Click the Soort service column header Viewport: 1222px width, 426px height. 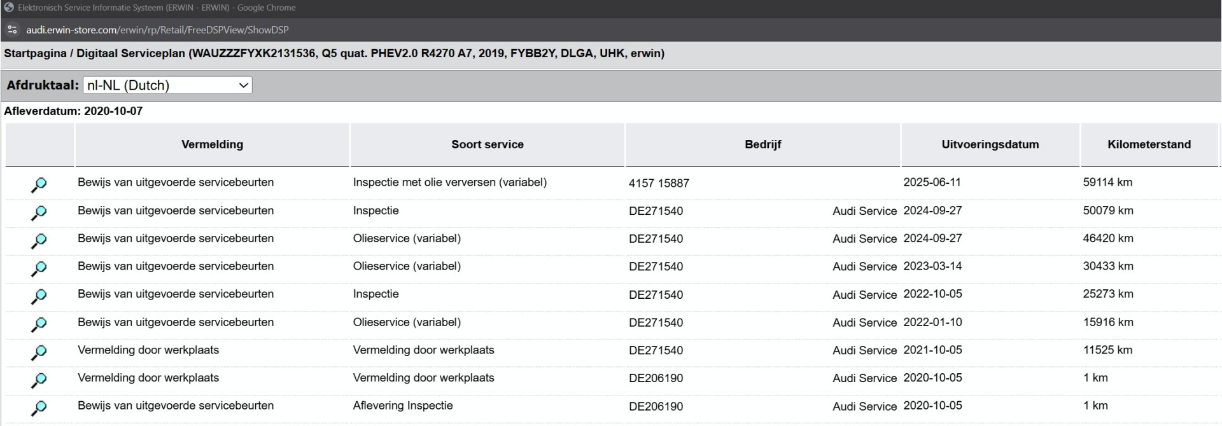488,144
